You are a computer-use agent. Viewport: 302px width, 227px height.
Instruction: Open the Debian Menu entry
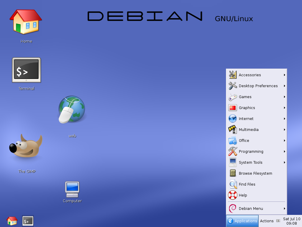click(257, 208)
